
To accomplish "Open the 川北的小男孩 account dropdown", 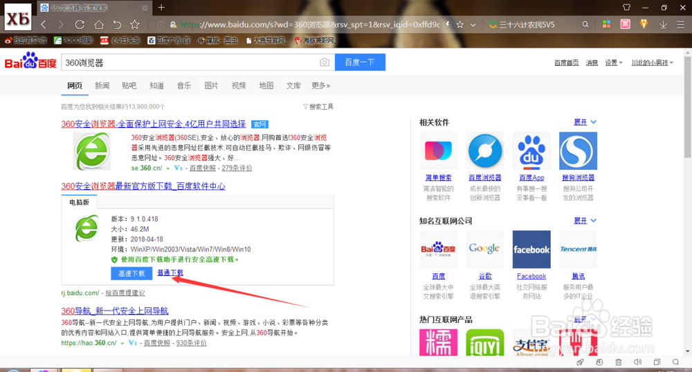I will tap(653, 63).
